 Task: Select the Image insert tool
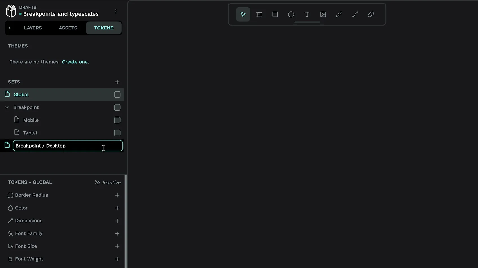point(323,14)
